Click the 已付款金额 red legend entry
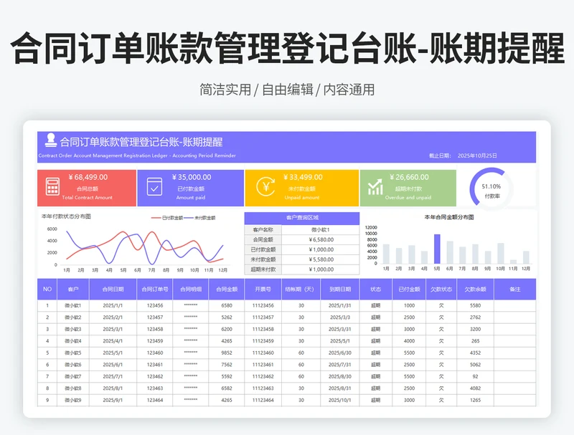The width and height of the screenshot is (574, 435). tap(167, 218)
